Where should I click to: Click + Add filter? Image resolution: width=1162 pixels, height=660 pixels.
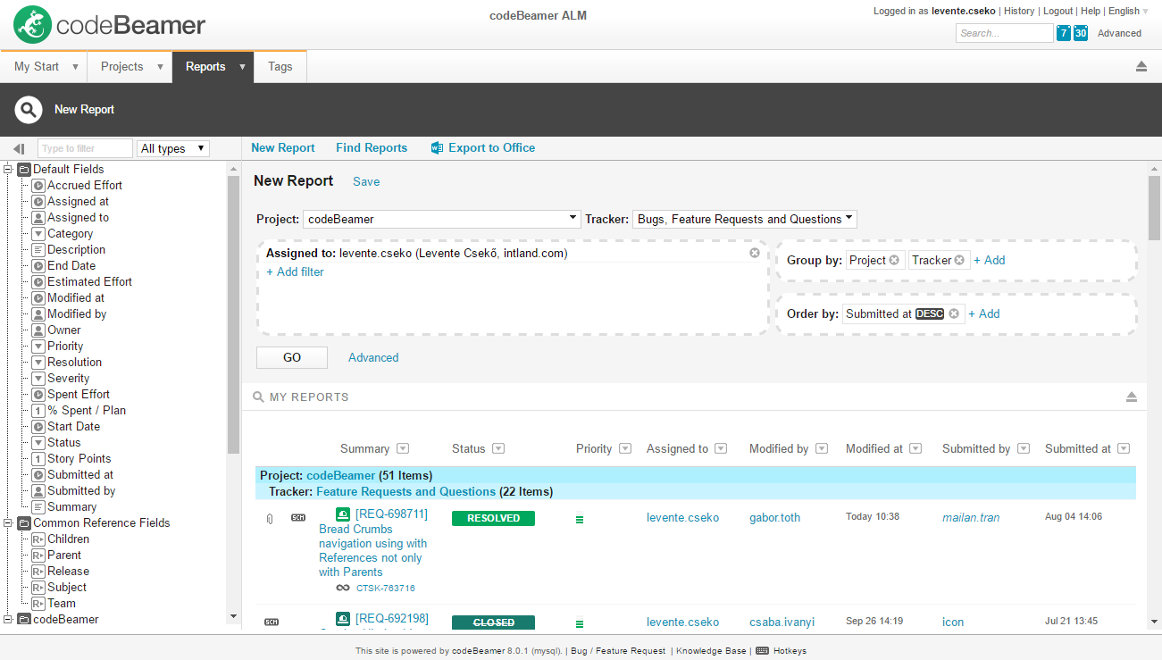295,272
